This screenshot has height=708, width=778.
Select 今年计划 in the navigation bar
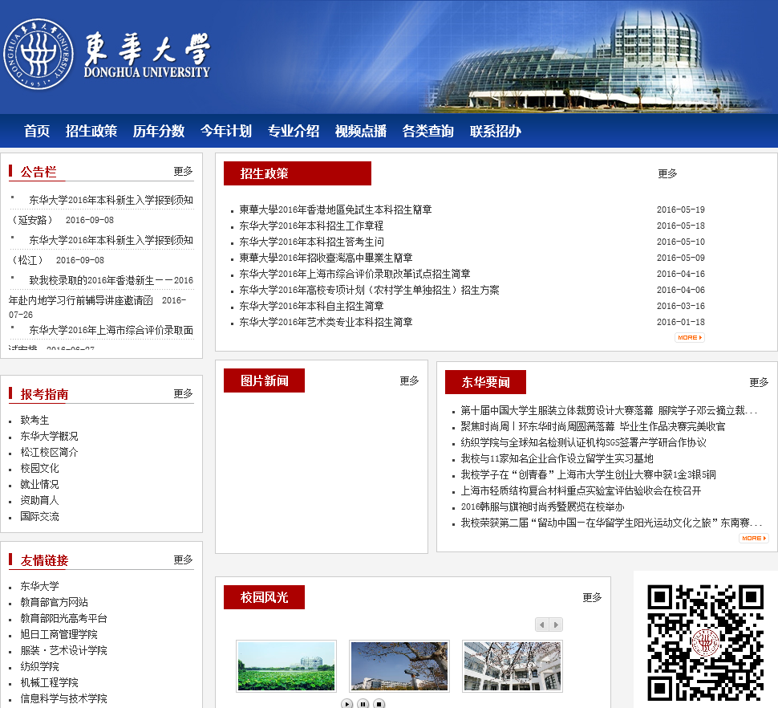pos(226,131)
